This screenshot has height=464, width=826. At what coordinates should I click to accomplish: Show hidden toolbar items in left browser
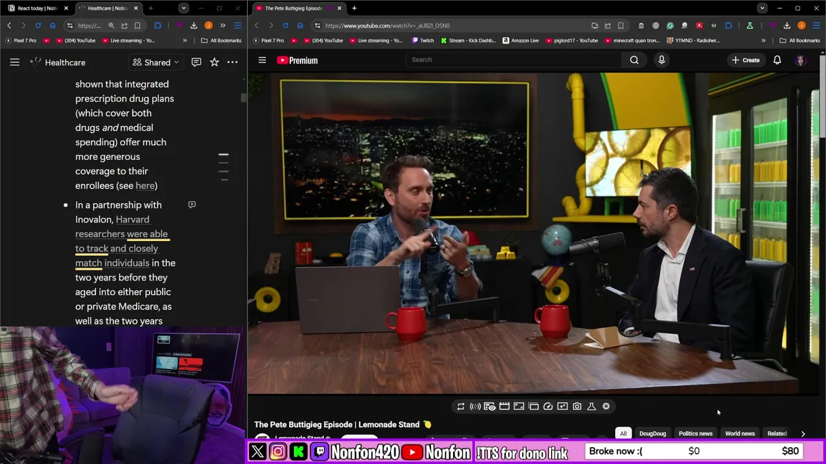click(x=223, y=25)
